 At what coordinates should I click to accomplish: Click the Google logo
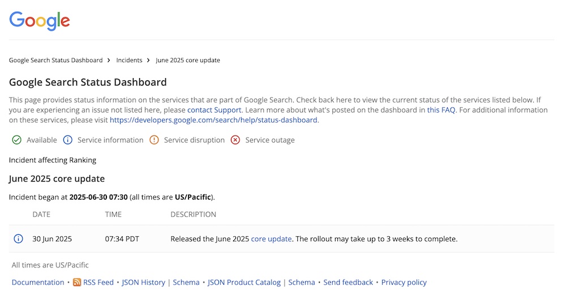(x=40, y=21)
